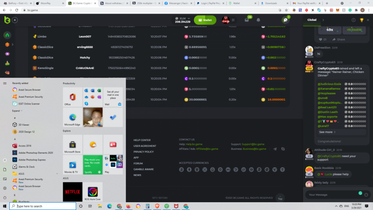This screenshot has width=373, height=210.
Task: Click the trophy icon in chat panel
Action: pyautogui.click(x=361, y=20)
